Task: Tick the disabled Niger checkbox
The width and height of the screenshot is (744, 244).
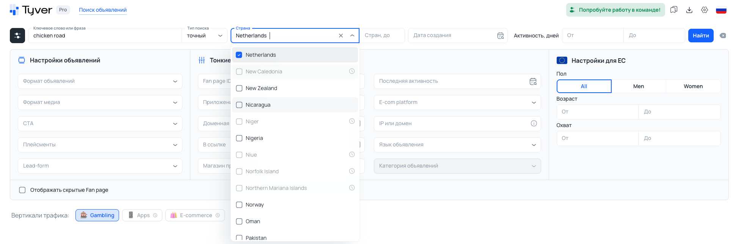Action: pyautogui.click(x=239, y=121)
